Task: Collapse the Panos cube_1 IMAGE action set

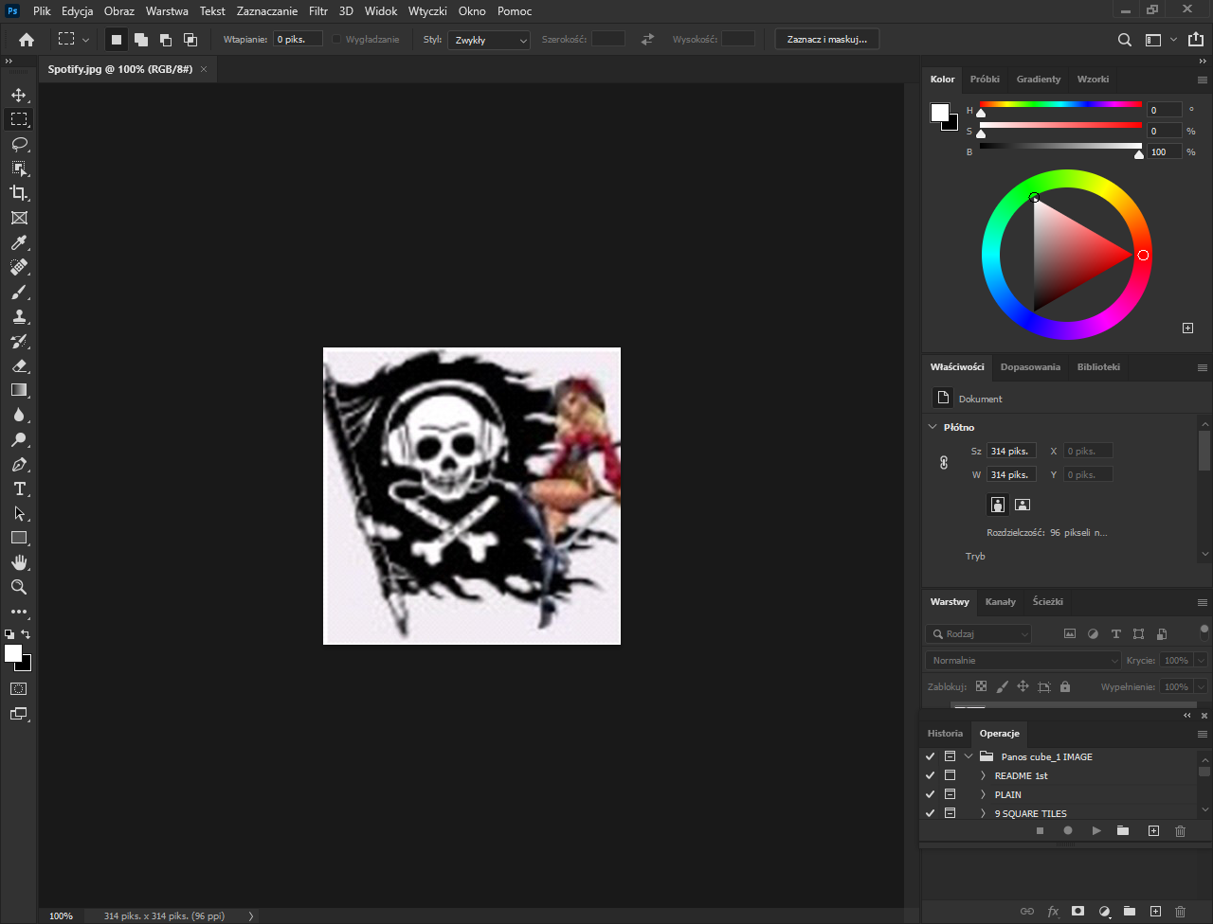Action: (x=969, y=756)
